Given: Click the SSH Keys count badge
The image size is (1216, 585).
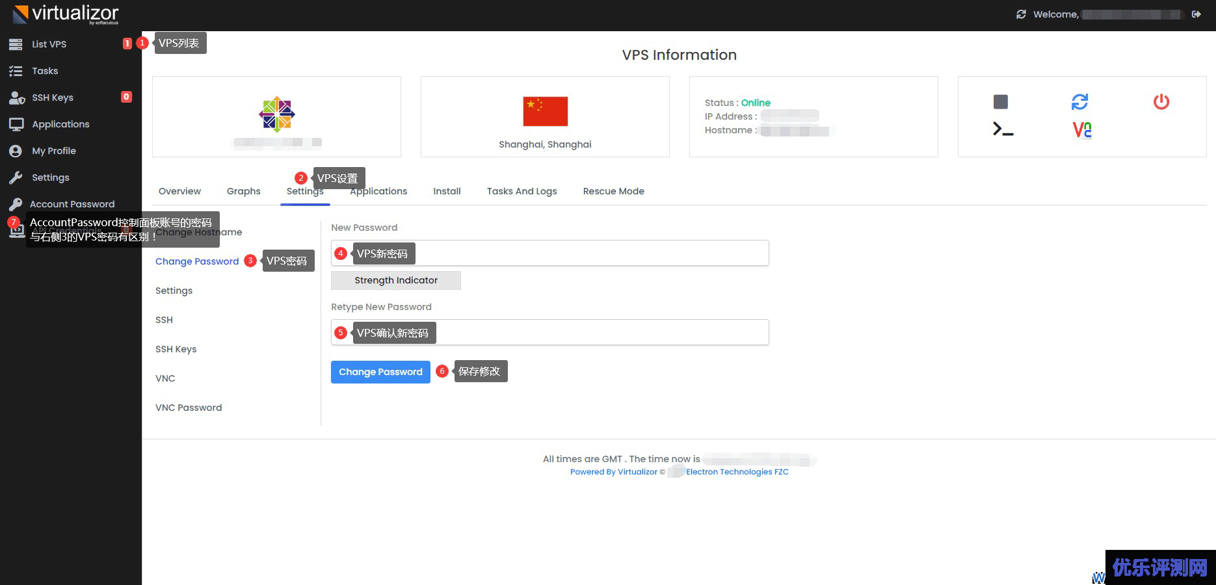Looking at the screenshot, I should [x=126, y=97].
